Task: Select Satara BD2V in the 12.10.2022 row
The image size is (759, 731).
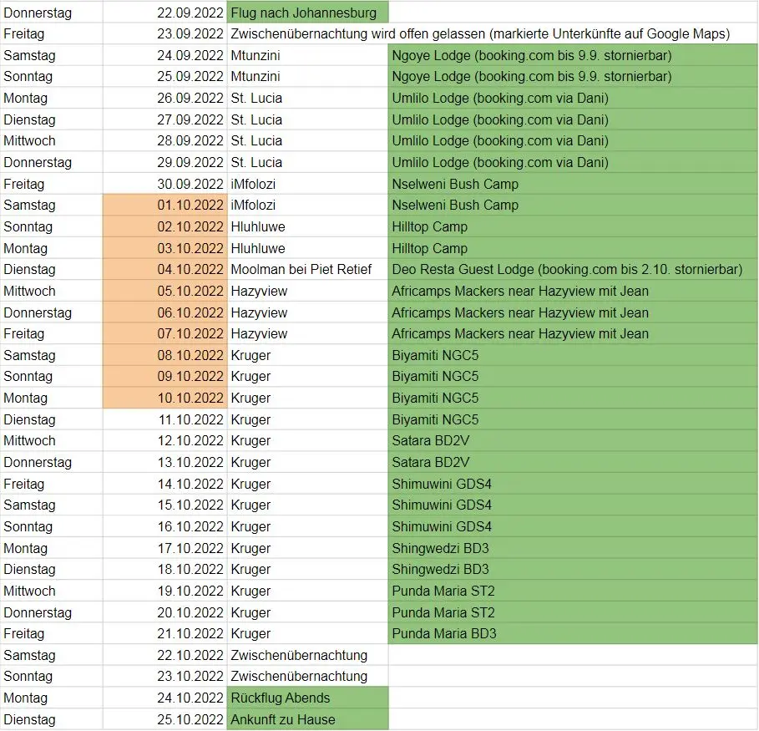Action: (x=573, y=440)
